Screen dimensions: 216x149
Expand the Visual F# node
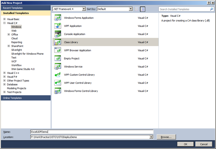pos(4,77)
